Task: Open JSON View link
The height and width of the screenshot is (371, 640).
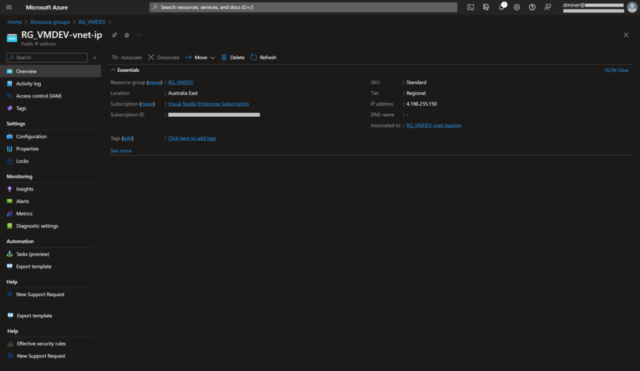Action: tap(616, 71)
